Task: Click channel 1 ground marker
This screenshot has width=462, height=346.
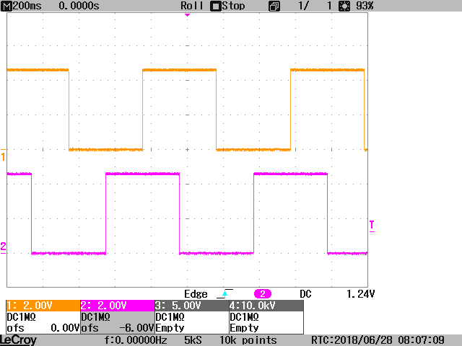Action: click(x=3, y=156)
